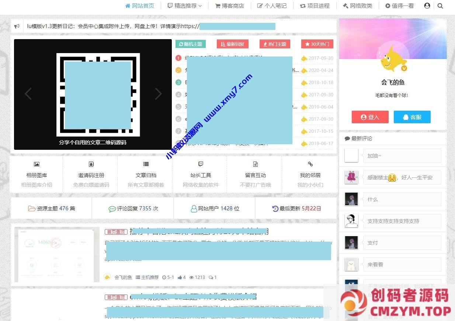Viewport: 455px width, 321px height.
Task: Click the 相册图库 photo album icon
Action: [37, 164]
